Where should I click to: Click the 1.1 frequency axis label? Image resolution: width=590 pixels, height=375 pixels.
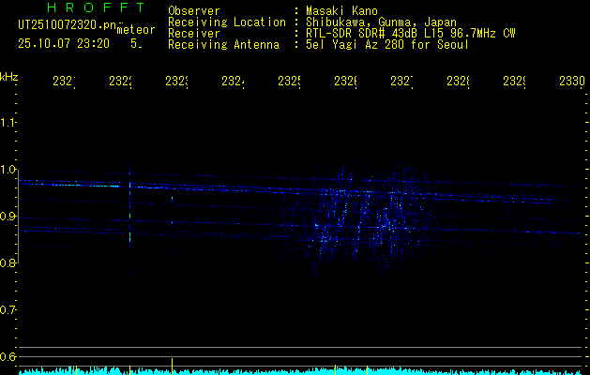tap(8, 122)
